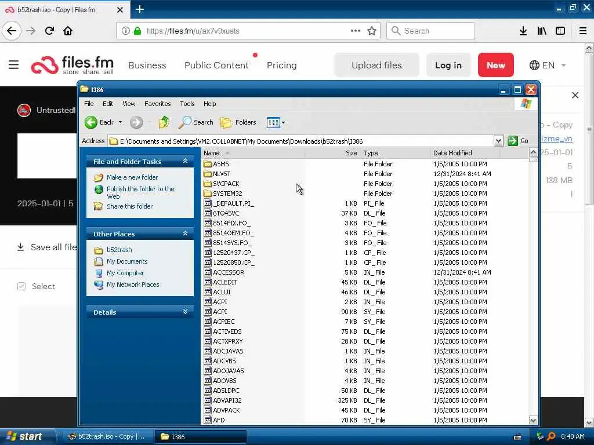Open the View menu in Explorer
The width and height of the screenshot is (594, 445).
129,104
